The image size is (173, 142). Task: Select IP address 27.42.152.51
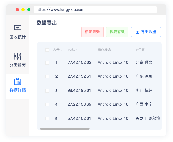click(x=79, y=76)
